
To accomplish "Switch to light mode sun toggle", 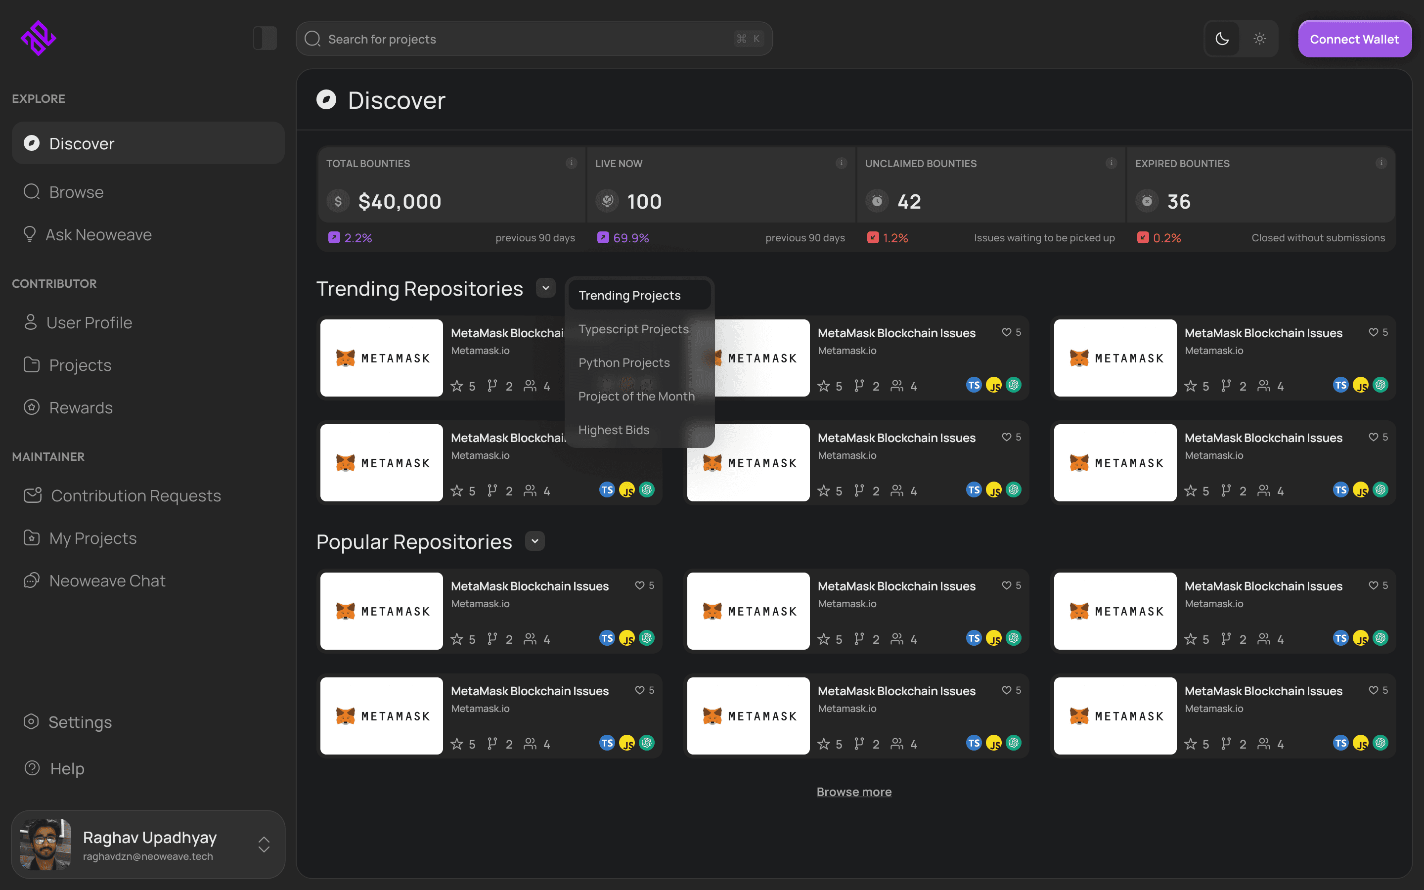I will tap(1259, 39).
